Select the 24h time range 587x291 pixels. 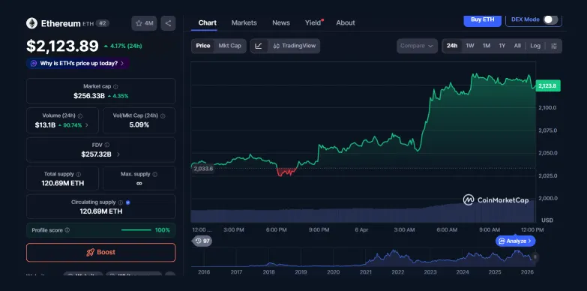point(452,46)
